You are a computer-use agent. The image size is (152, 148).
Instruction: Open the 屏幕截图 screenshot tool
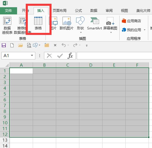[x=110, y=23]
